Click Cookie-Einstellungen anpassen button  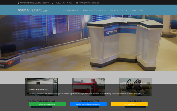pos(88,104)
